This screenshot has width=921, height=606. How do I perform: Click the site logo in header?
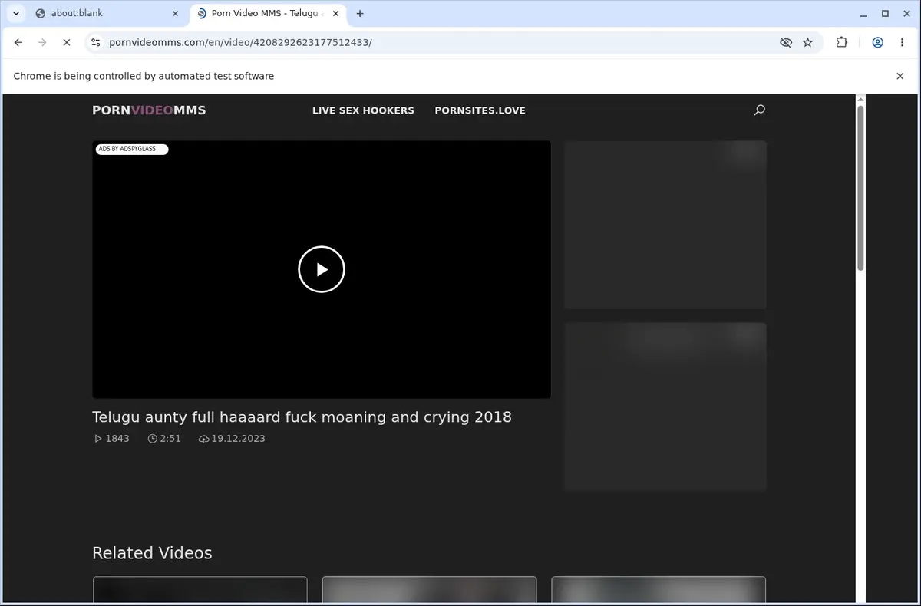point(149,110)
